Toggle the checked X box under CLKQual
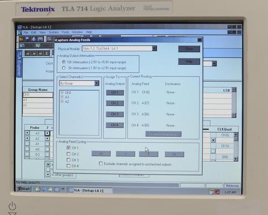The height and width of the screenshot is (215, 268). [x=213, y=140]
